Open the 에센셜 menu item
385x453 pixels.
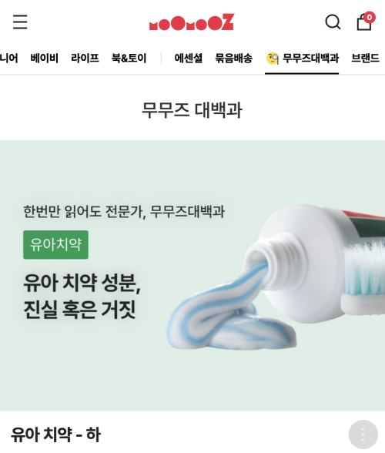[189, 58]
